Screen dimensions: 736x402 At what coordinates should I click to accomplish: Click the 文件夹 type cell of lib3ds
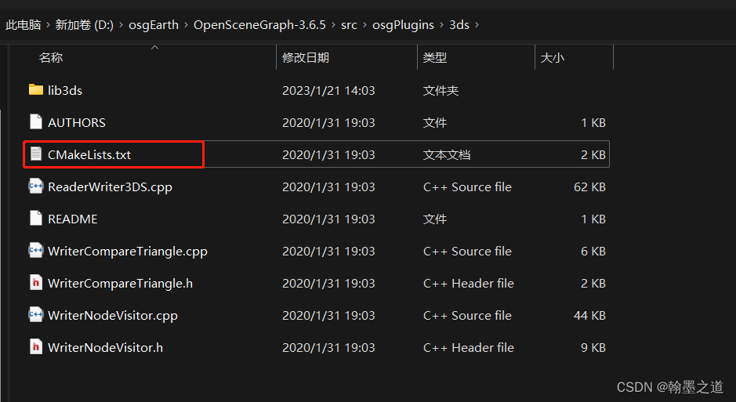441,91
